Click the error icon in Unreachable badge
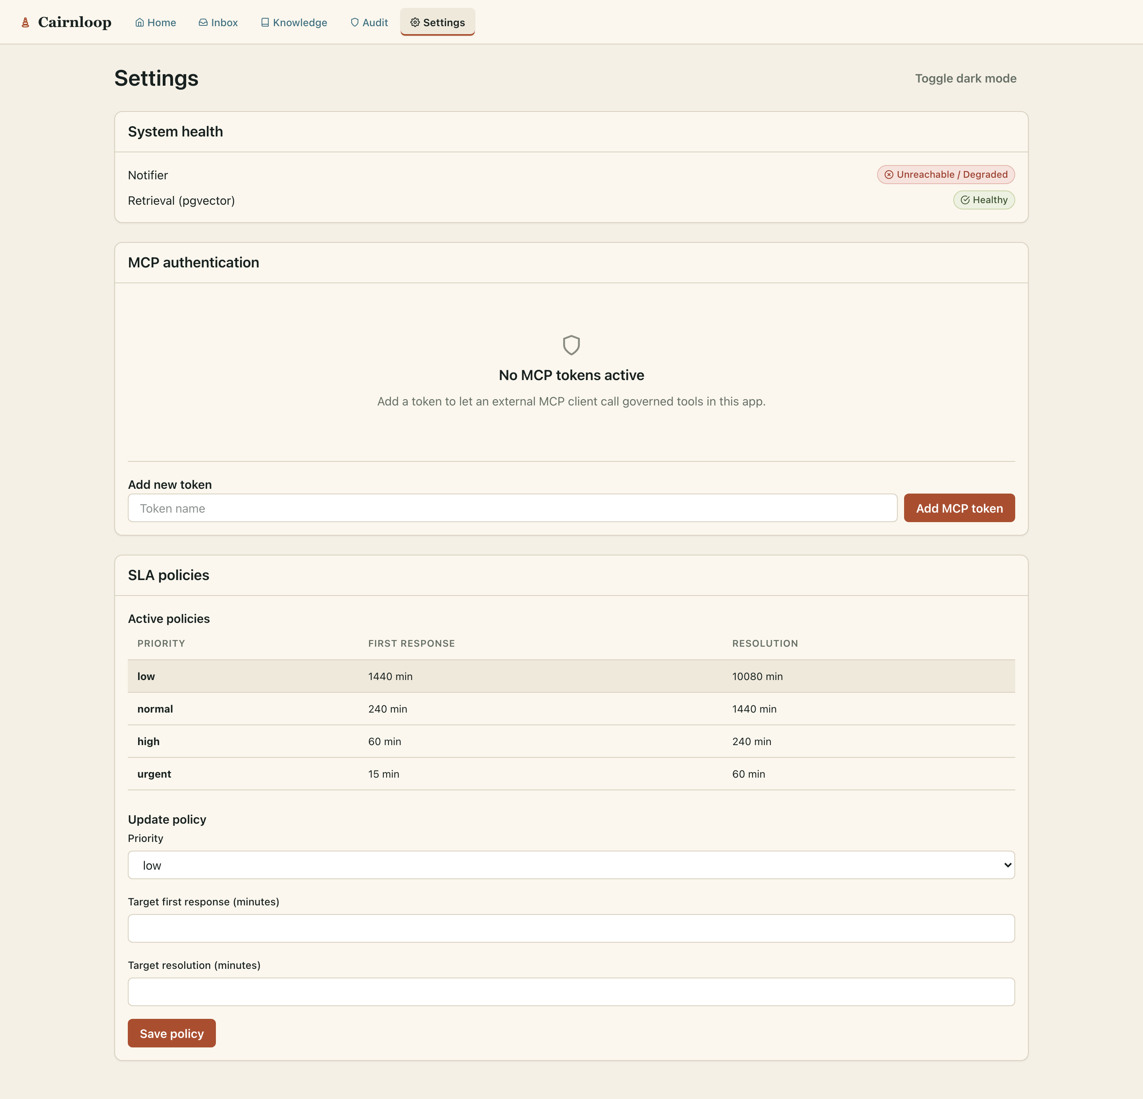This screenshot has width=1143, height=1099. tap(889, 174)
